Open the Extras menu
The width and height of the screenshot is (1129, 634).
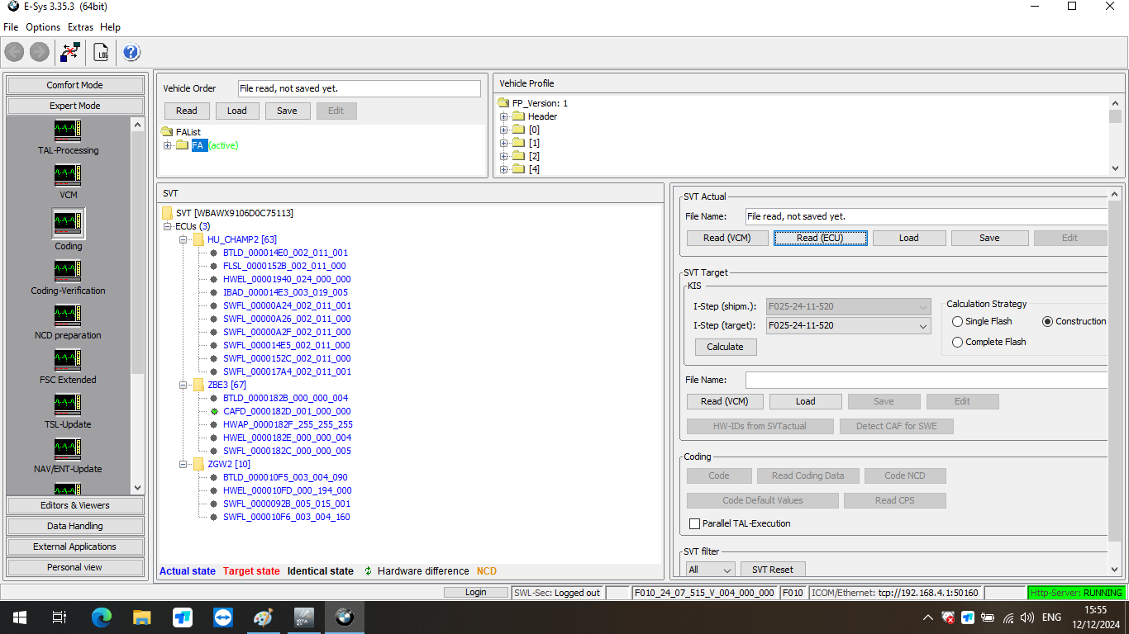coord(80,27)
